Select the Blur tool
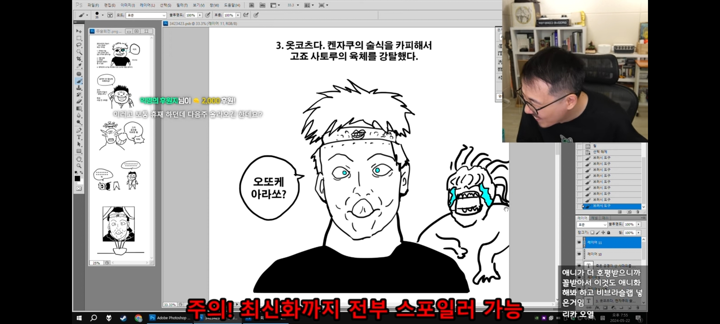This screenshot has width=720, height=324. [x=79, y=115]
